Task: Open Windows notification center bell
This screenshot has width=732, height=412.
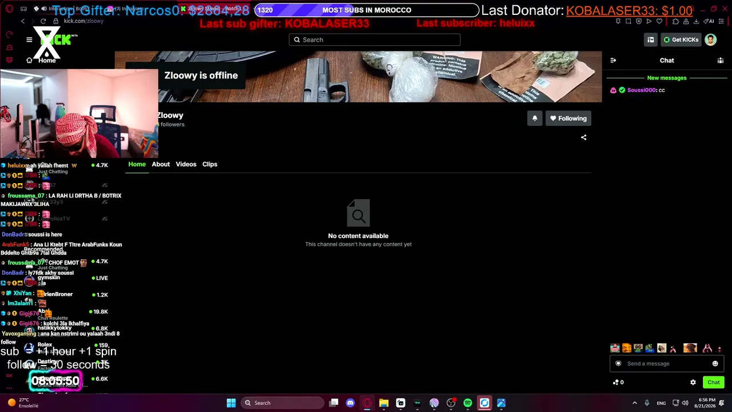Action: pos(723,403)
